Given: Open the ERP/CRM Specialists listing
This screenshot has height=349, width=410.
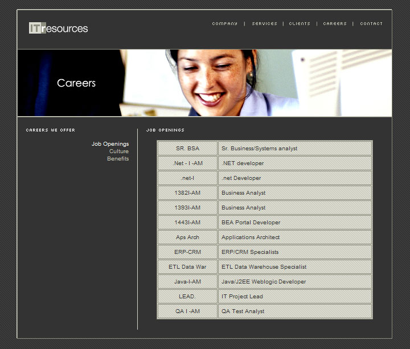Looking at the screenshot, I should click(250, 252).
